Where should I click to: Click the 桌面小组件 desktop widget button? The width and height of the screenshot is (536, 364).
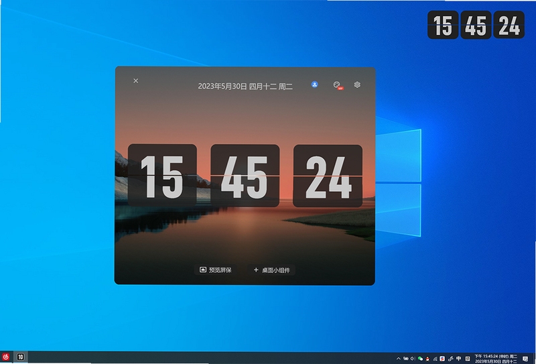[x=272, y=270]
